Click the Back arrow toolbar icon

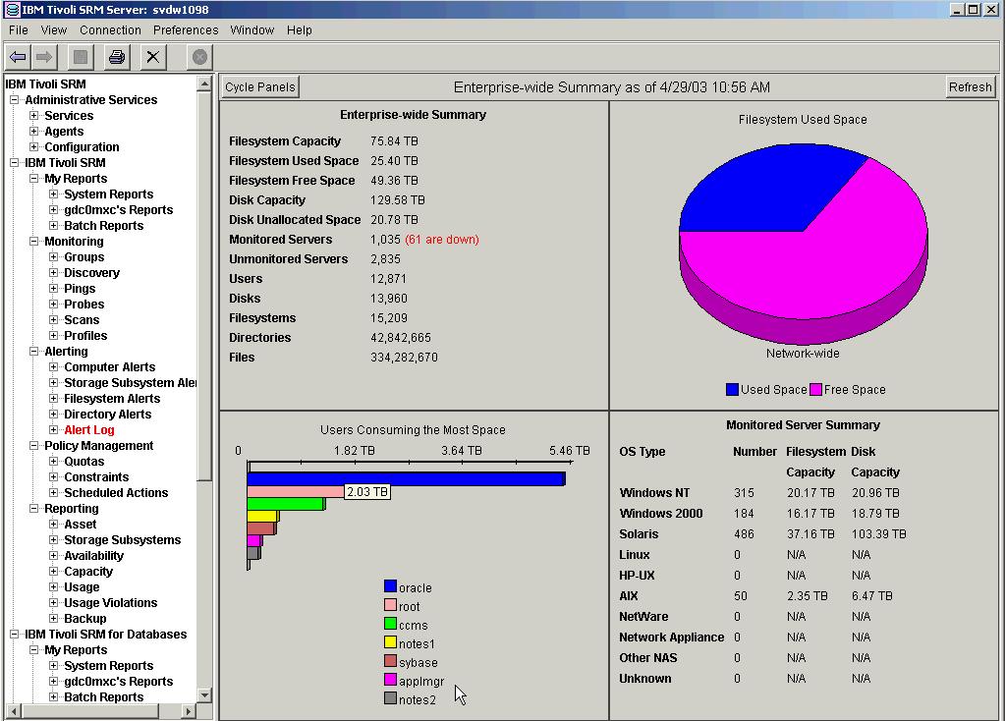(x=18, y=57)
